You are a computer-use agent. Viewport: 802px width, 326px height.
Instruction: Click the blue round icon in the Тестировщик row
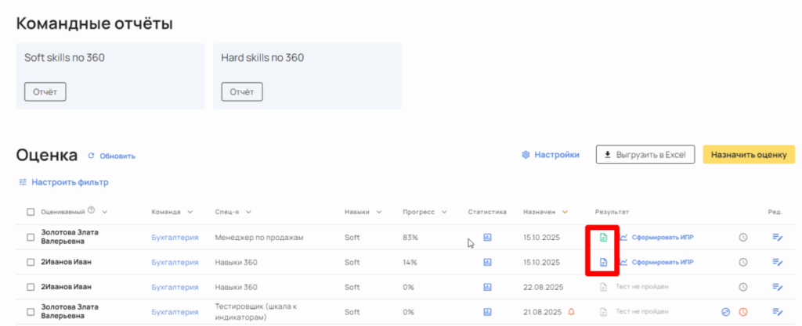point(725,312)
